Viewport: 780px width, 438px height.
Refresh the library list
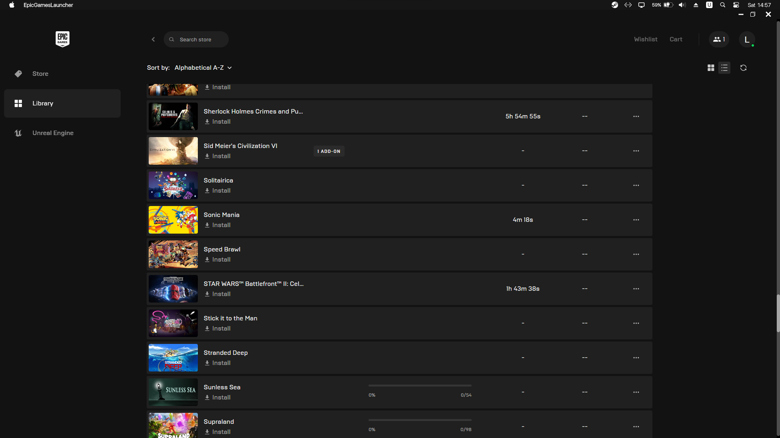(x=743, y=68)
